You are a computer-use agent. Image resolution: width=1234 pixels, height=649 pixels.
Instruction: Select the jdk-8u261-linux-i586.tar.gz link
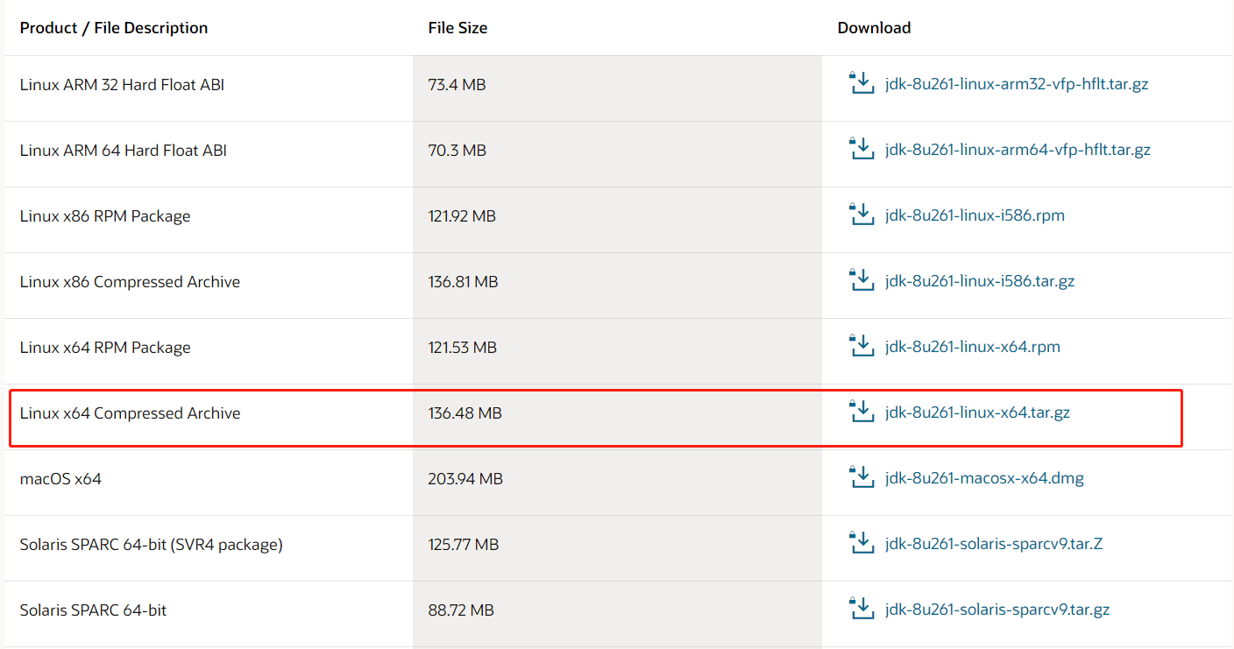click(x=979, y=281)
